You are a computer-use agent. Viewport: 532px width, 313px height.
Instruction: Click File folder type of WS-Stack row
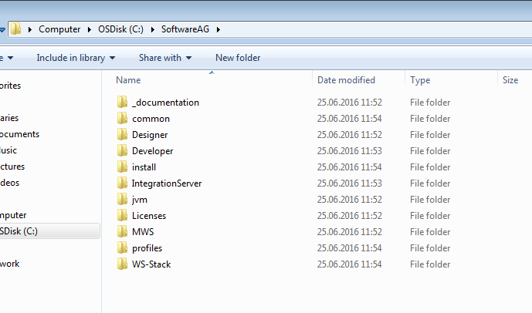(x=430, y=264)
